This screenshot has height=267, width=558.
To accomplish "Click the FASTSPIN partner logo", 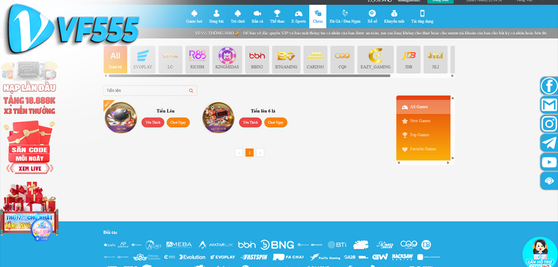I will click(x=254, y=257).
